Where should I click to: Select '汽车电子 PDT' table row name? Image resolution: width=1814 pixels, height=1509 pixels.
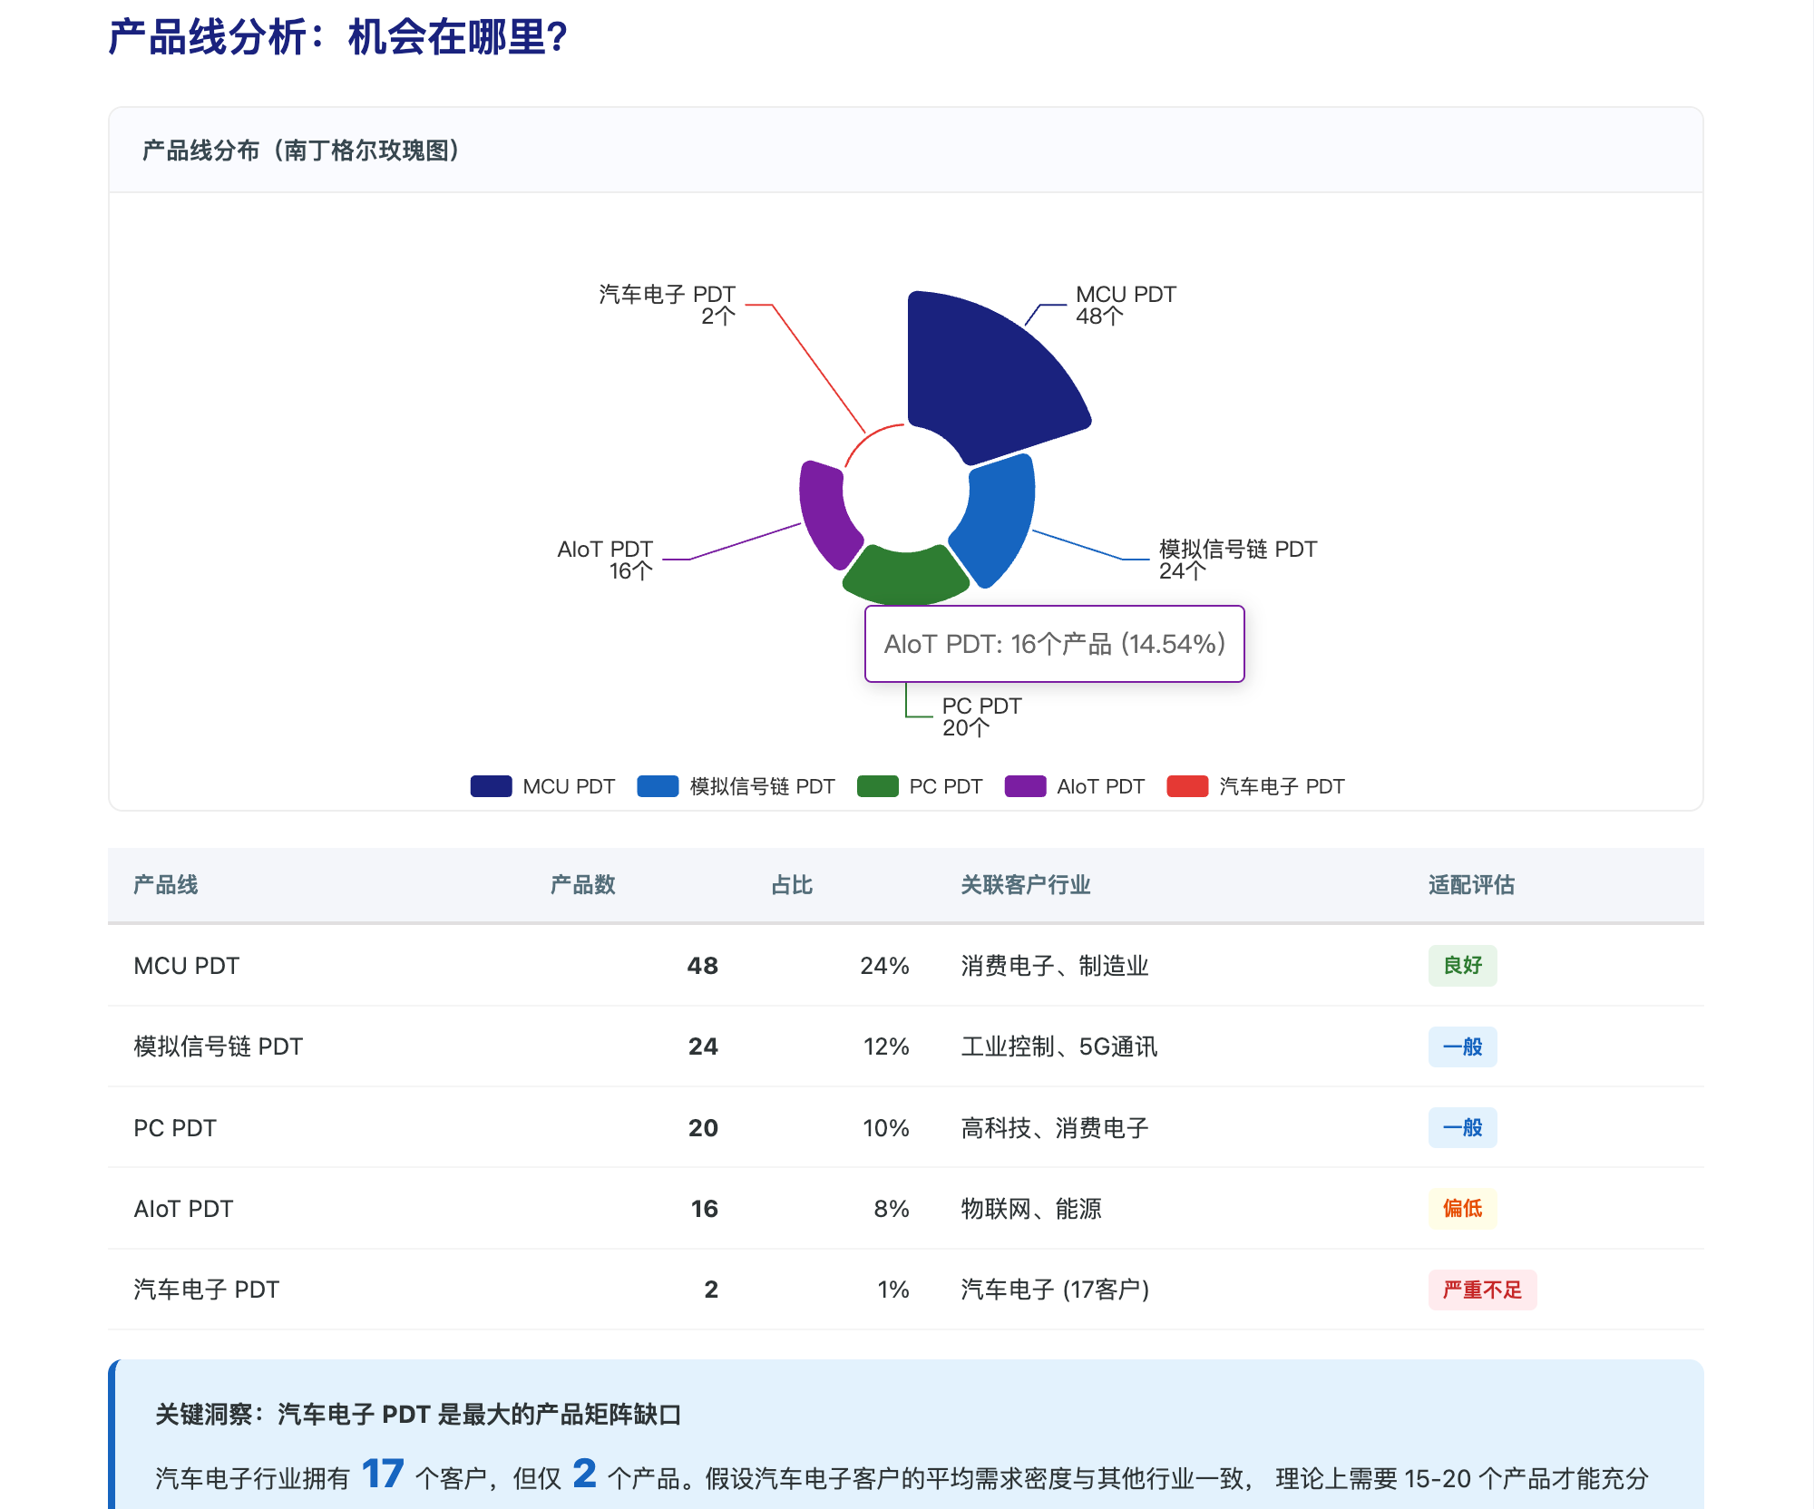[x=206, y=1290]
